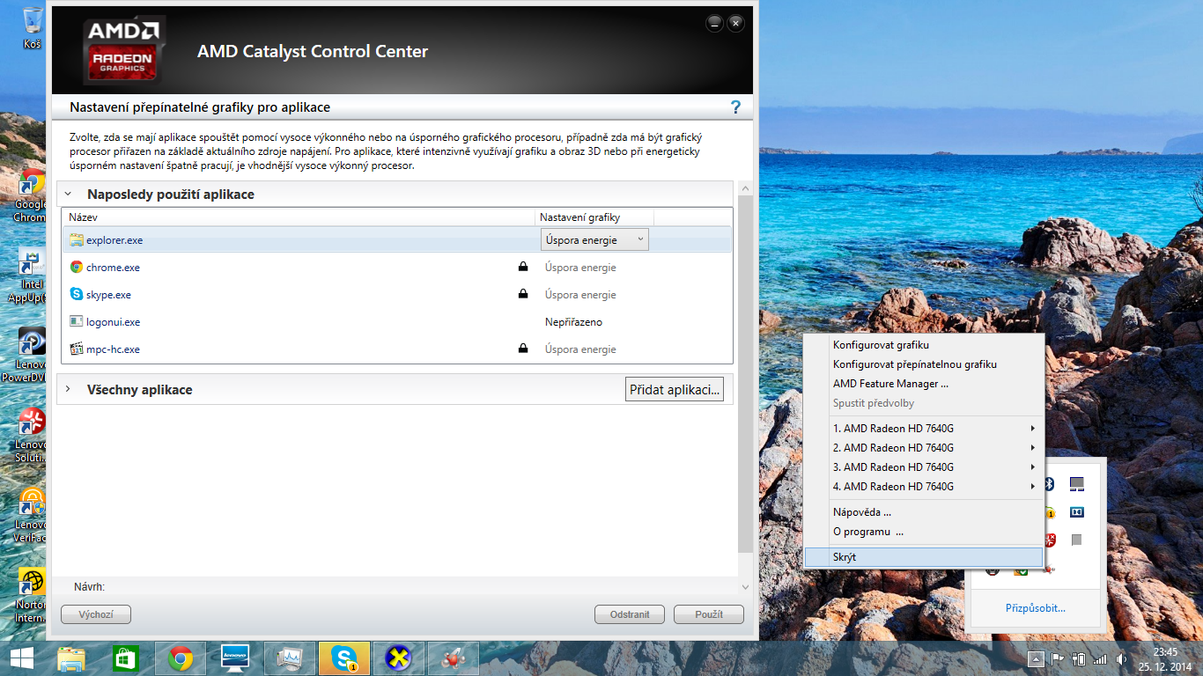Choose Konfigurovat přepínatelnou grafiku menu item
Image resolution: width=1203 pixels, height=676 pixels.
(x=915, y=364)
